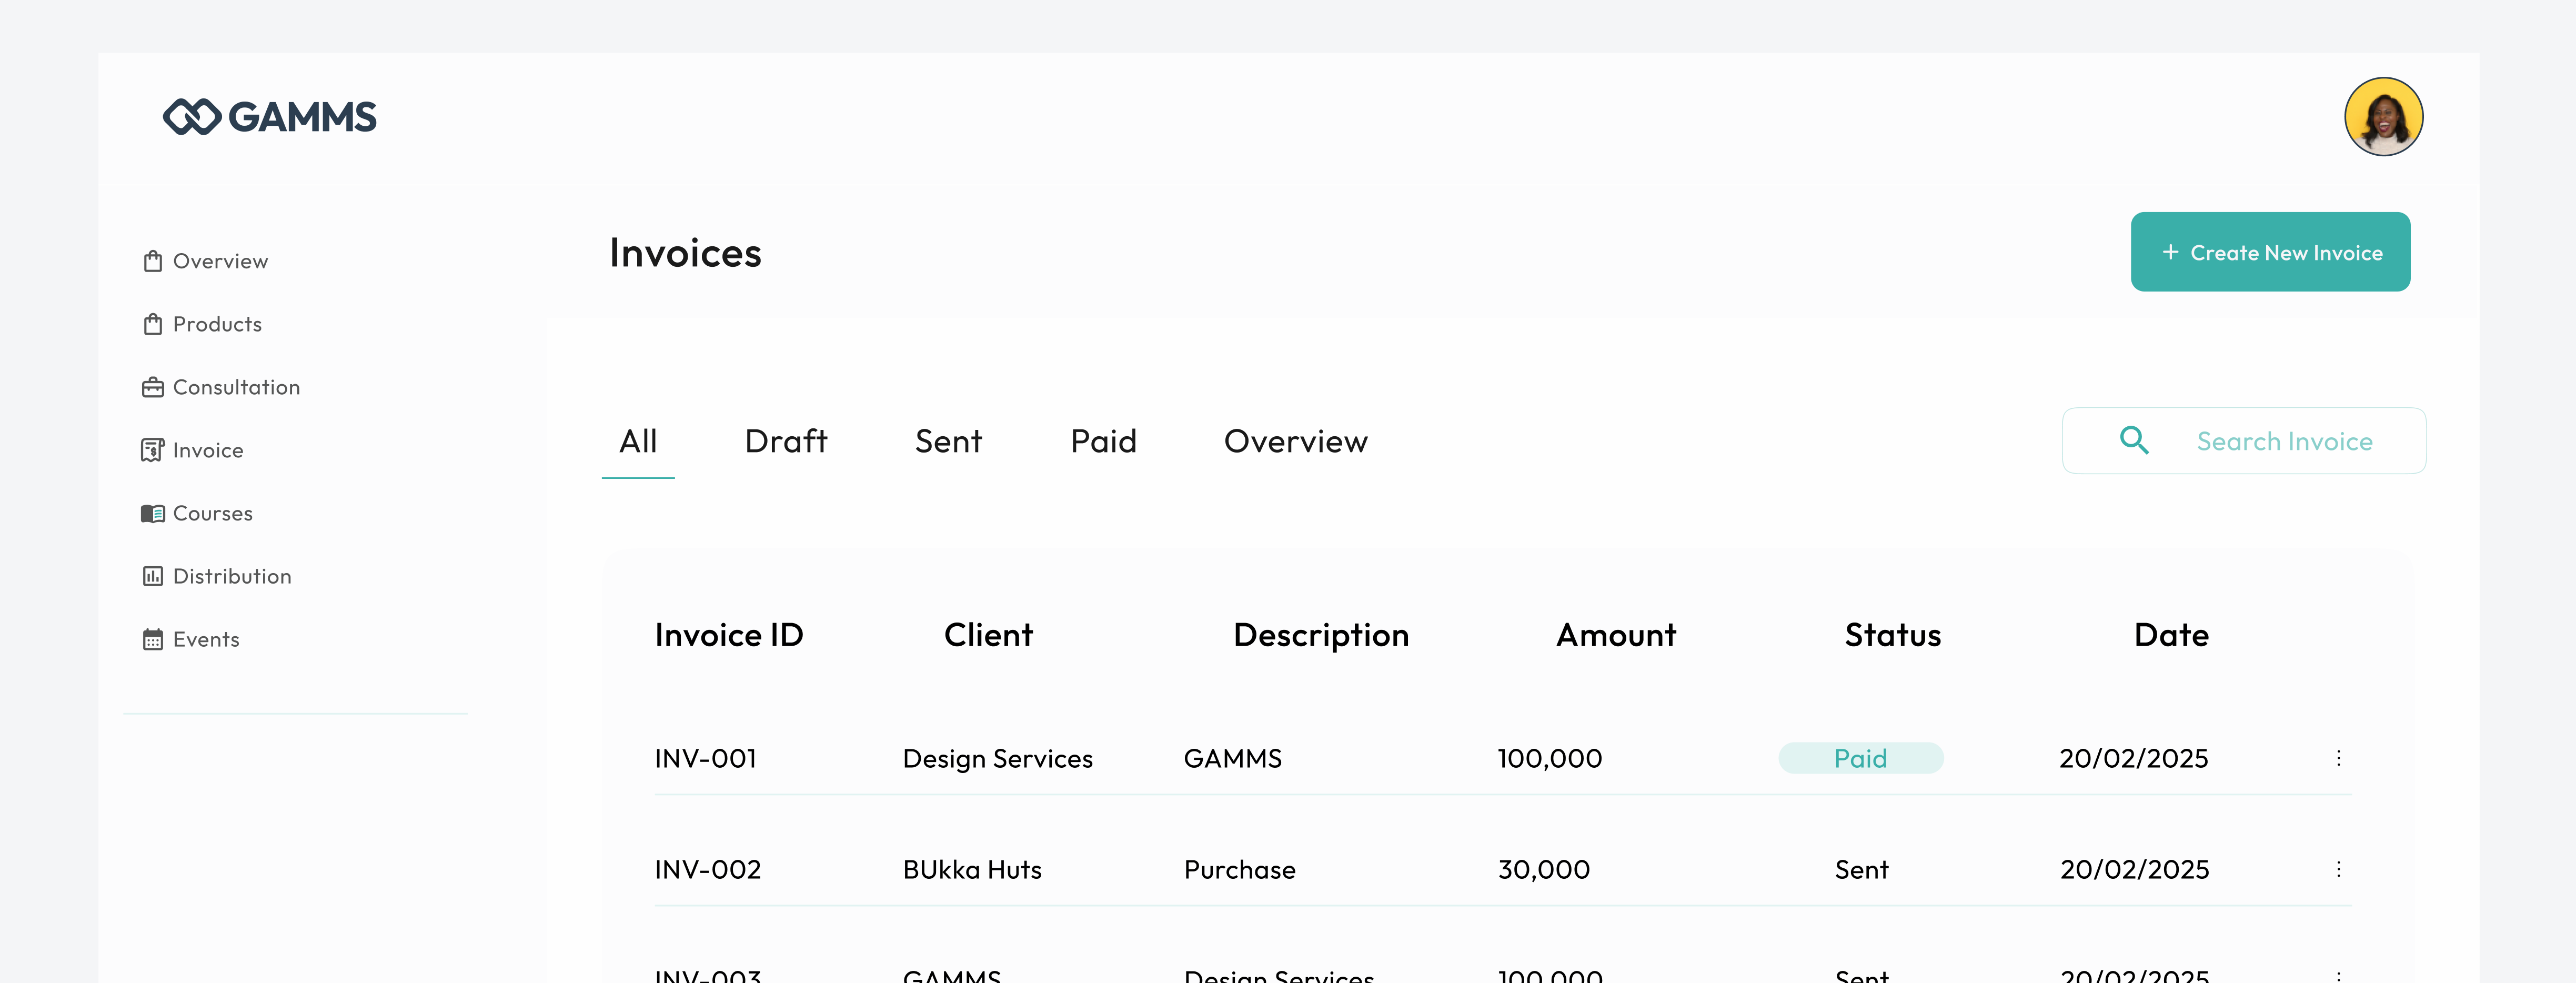The width and height of the screenshot is (2576, 983).
Task: Switch to the Draft tab
Action: (786, 441)
